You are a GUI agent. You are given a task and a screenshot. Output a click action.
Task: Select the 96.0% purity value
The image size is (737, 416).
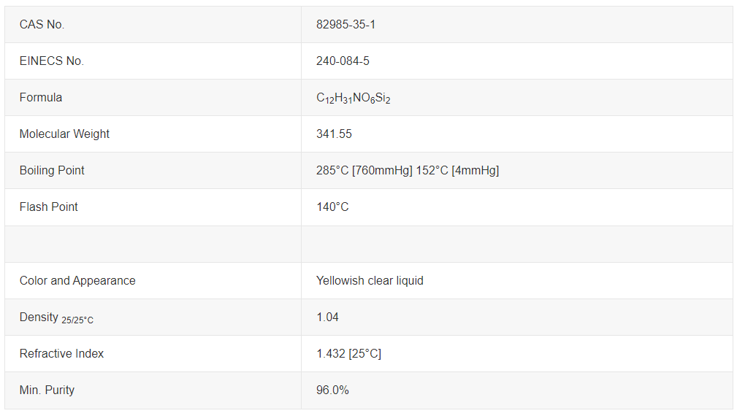[332, 390]
